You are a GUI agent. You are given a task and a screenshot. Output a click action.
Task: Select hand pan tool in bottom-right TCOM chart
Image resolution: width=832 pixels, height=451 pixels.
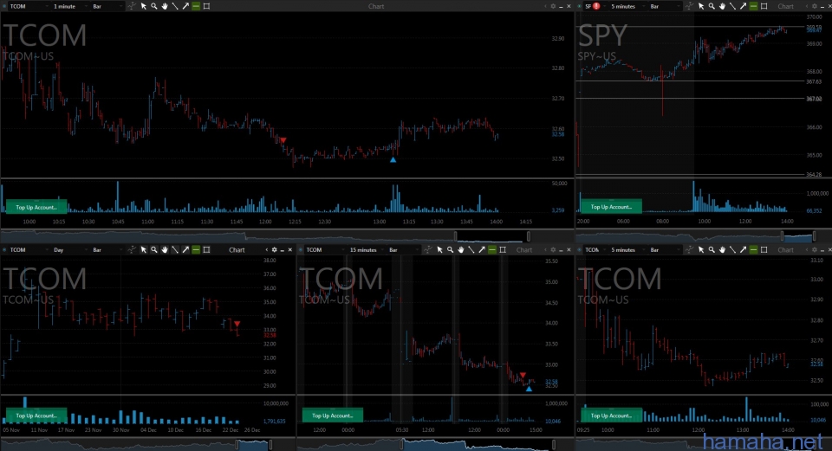[722, 249]
